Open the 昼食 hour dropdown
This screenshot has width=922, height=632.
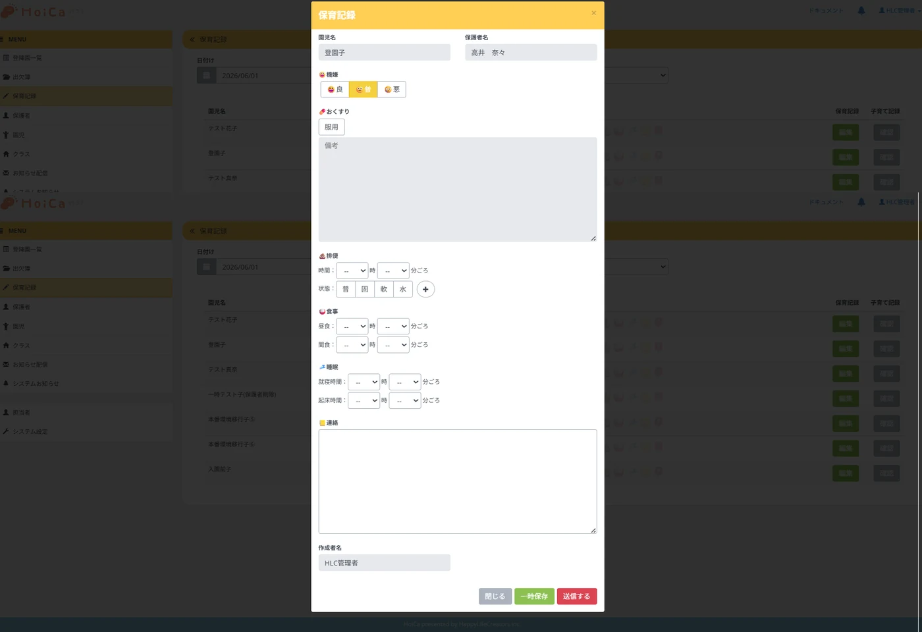[352, 326]
